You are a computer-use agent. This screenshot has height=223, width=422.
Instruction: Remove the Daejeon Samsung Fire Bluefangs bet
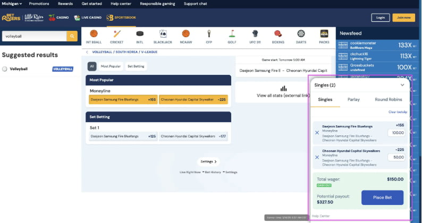tap(317, 133)
